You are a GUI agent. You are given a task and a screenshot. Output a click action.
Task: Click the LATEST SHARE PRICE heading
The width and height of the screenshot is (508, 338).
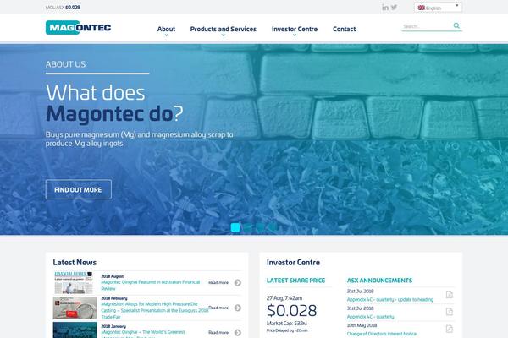(295, 281)
